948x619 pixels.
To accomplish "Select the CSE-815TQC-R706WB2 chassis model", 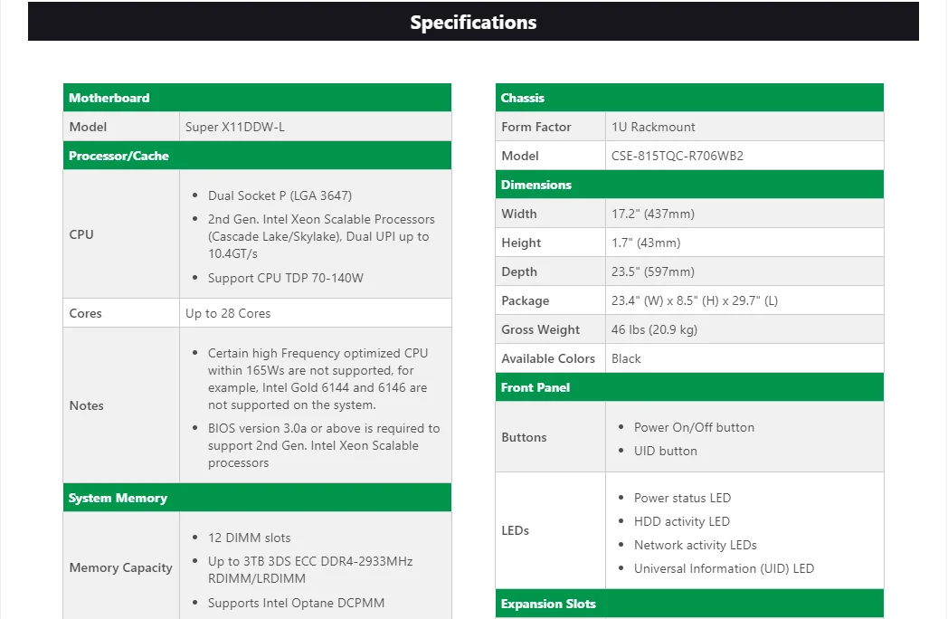I will pyautogui.click(x=678, y=157).
